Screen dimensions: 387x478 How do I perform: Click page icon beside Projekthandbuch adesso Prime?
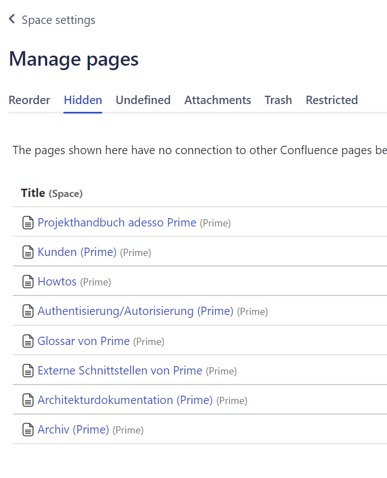point(27,223)
